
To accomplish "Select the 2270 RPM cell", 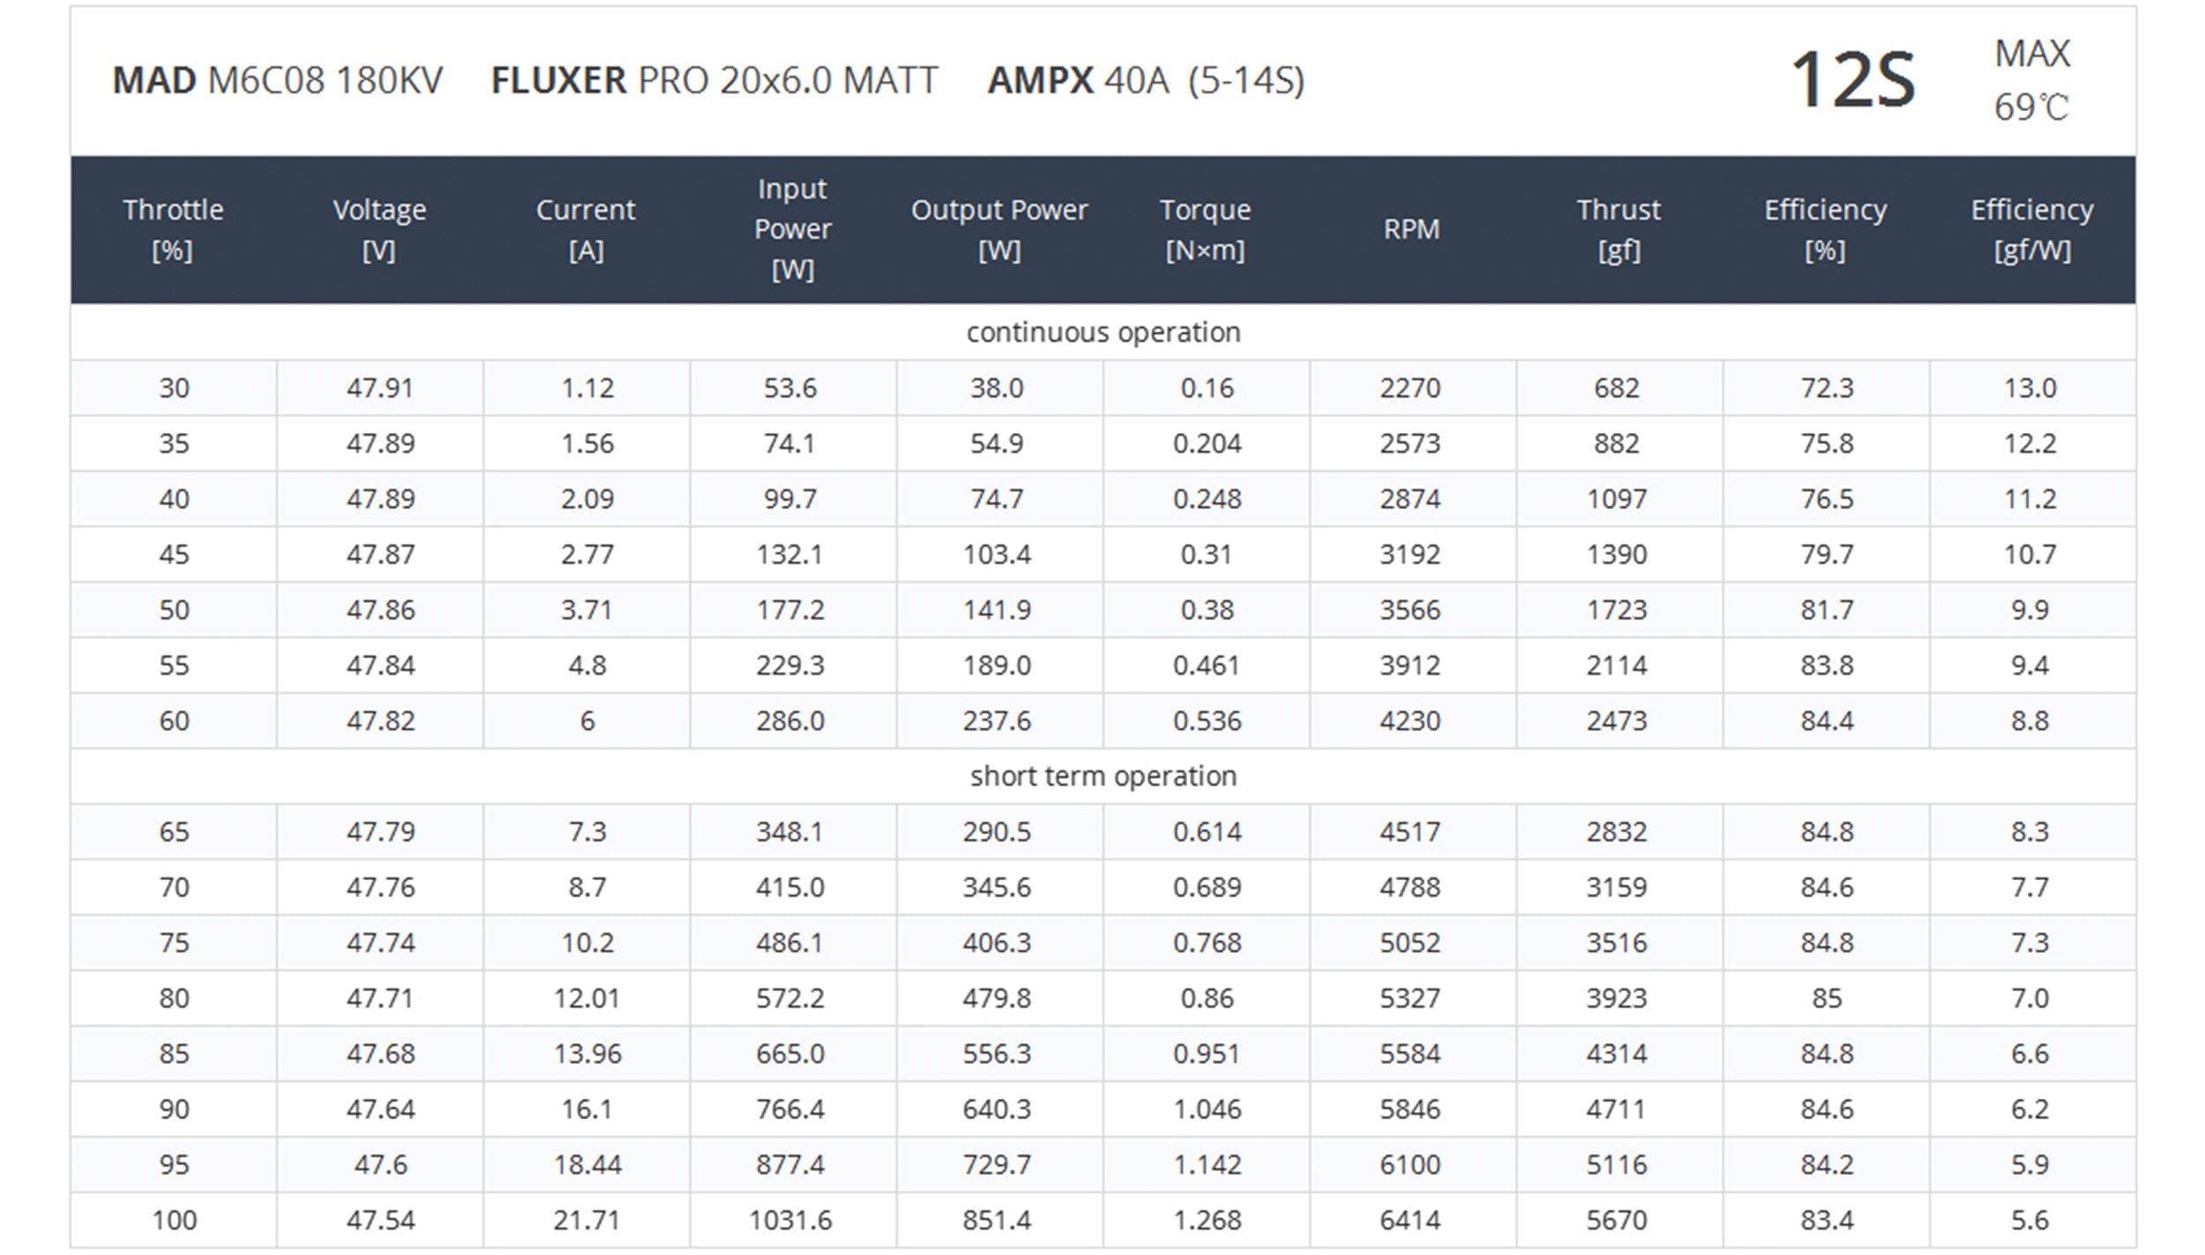I will [1410, 388].
